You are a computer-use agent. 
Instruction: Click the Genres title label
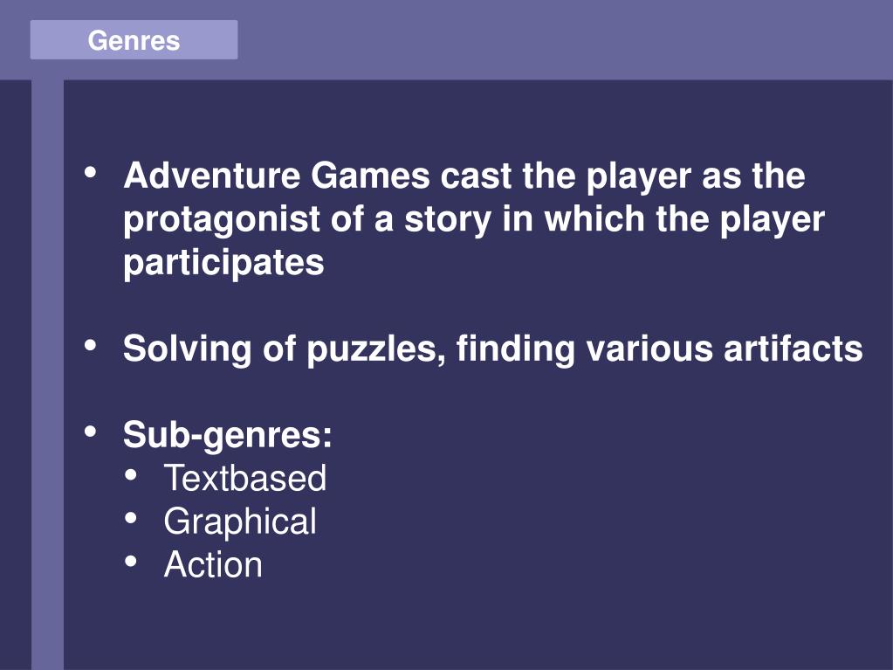[134, 40]
